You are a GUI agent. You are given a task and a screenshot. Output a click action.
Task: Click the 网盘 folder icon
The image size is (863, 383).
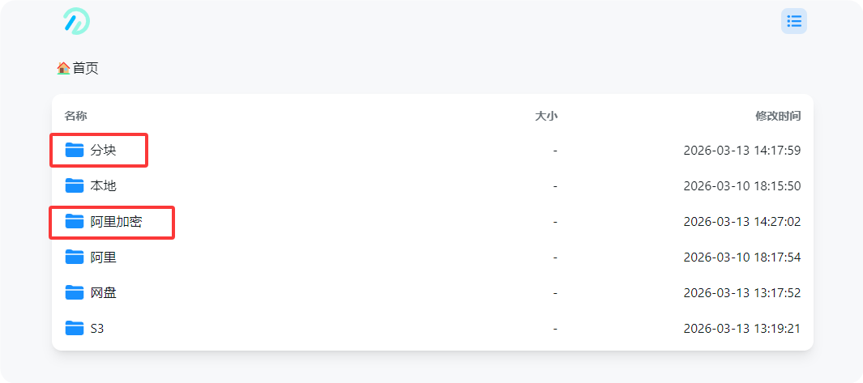75,292
